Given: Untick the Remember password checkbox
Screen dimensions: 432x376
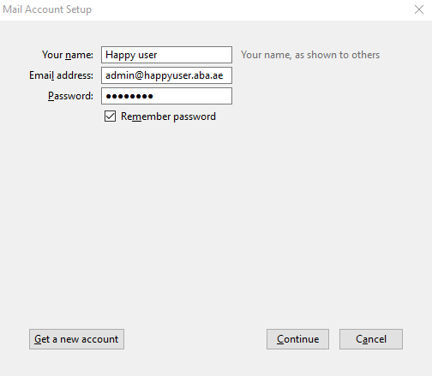Looking at the screenshot, I should coord(110,116).
